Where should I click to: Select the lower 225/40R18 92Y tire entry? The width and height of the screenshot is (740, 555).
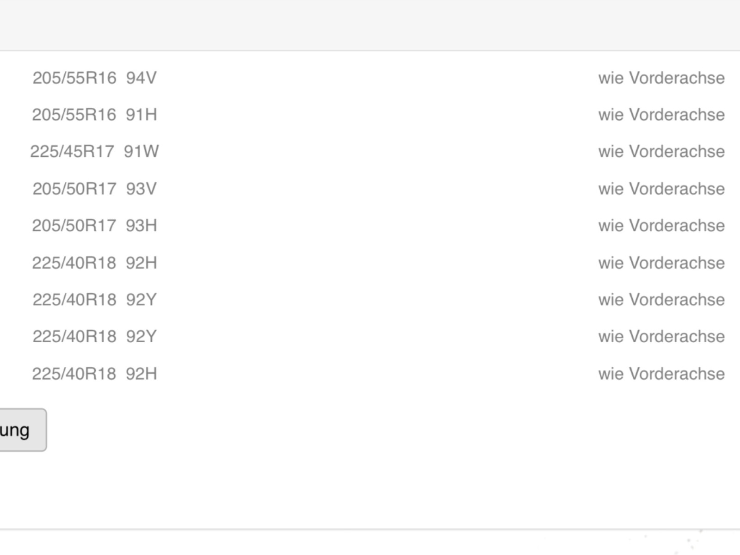(x=94, y=337)
